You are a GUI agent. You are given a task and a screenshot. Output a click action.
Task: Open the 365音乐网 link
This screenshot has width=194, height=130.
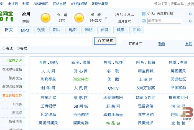pos(41,4)
